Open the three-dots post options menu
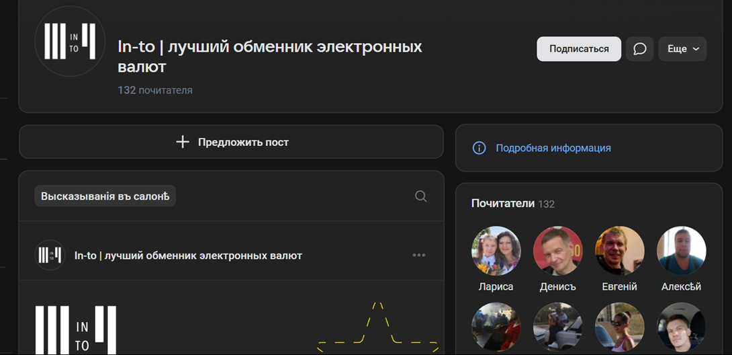Image resolution: width=732 pixels, height=355 pixels. coord(419,255)
